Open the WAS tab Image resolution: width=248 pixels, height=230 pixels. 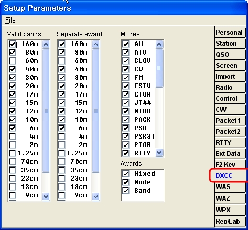[230, 187]
